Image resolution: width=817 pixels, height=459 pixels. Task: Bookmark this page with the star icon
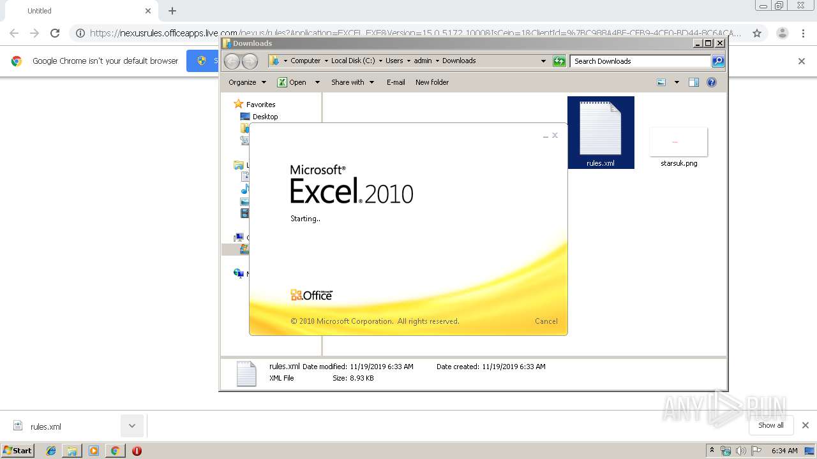(756, 33)
